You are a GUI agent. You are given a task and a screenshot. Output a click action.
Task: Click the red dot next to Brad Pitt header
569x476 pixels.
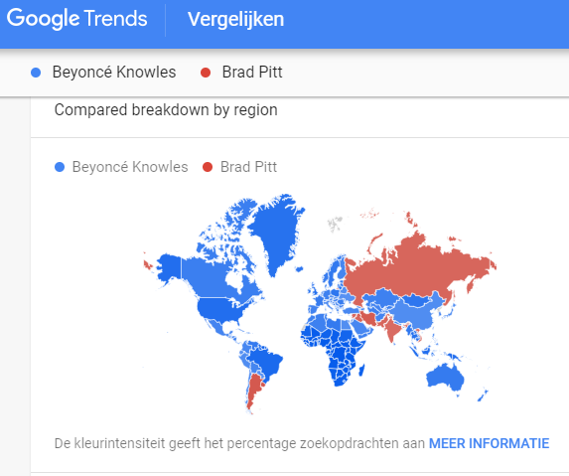pos(206,73)
